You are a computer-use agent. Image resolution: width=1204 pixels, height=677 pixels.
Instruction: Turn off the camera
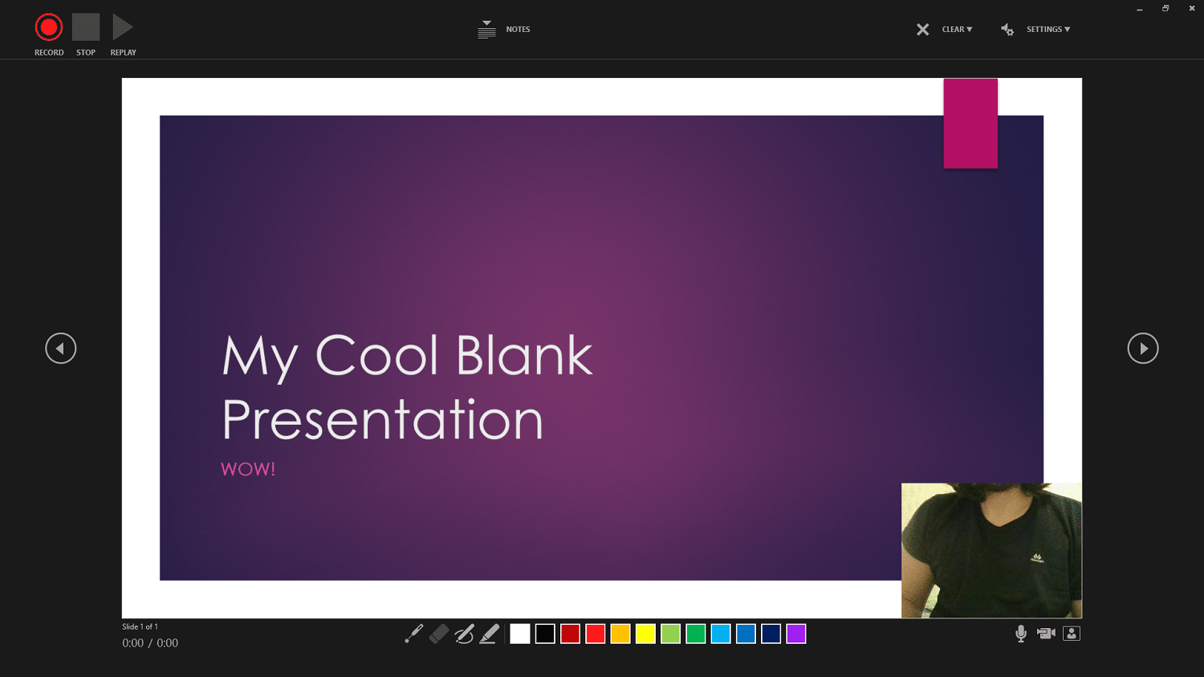pos(1046,634)
